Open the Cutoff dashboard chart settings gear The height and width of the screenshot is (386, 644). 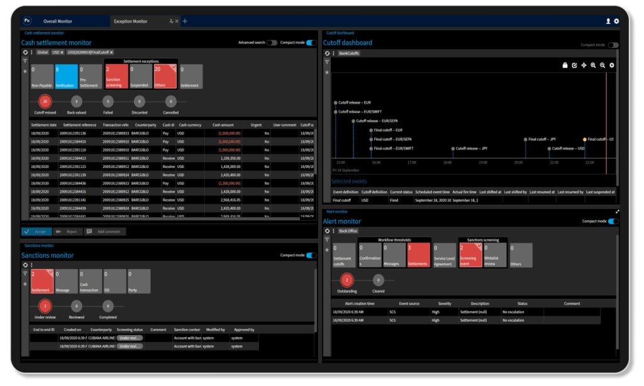[612, 66]
